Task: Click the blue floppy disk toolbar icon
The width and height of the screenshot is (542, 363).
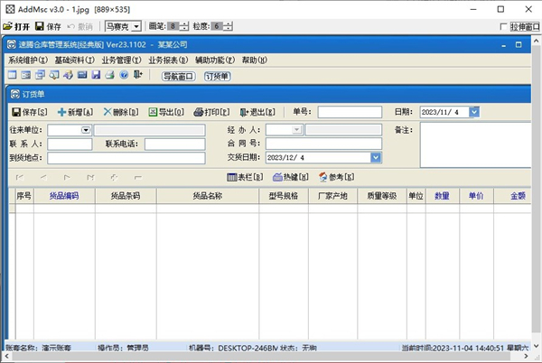Action: click(96, 75)
